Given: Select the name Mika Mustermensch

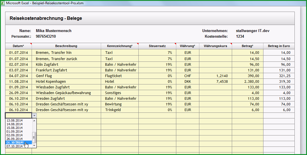Looking at the screenshot, I should tap(54, 31).
